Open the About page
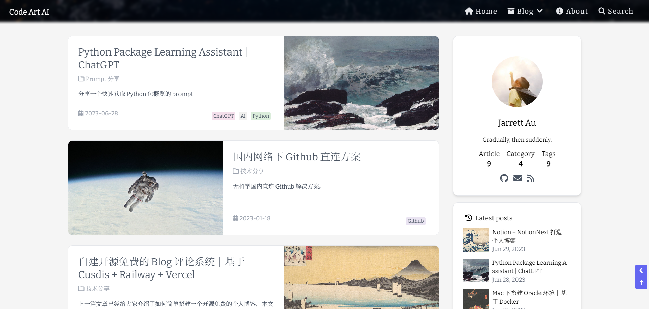Image resolution: width=649 pixels, height=309 pixels. 572,11
